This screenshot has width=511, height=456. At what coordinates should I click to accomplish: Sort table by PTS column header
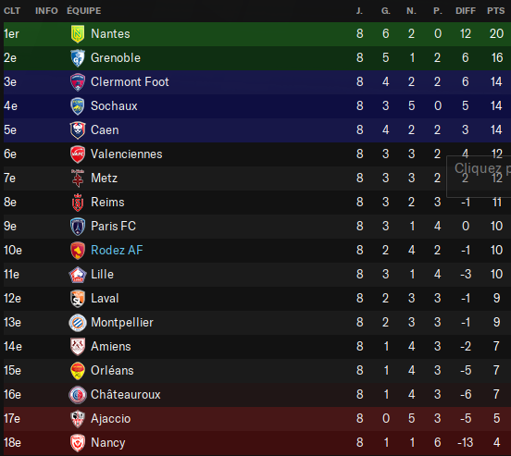coord(495,11)
